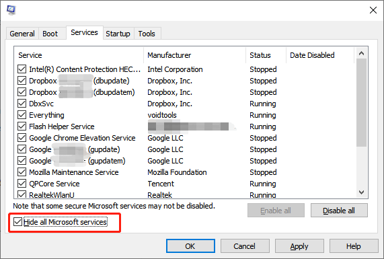Viewport: 384px width, 259px height.
Task: Uncheck the RealtekWlanU service checkbox
Action: pos(22,194)
